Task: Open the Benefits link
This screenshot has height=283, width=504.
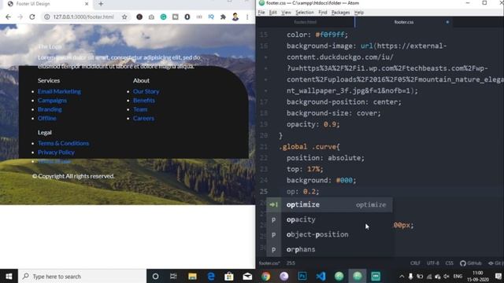Action: tap(144, 101)
